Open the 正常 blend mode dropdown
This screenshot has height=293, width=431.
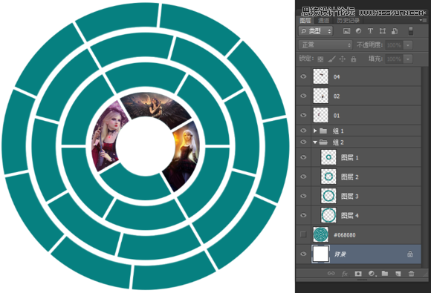[325, 45]
